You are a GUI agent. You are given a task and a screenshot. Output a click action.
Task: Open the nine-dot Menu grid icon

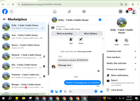(121, 11)
